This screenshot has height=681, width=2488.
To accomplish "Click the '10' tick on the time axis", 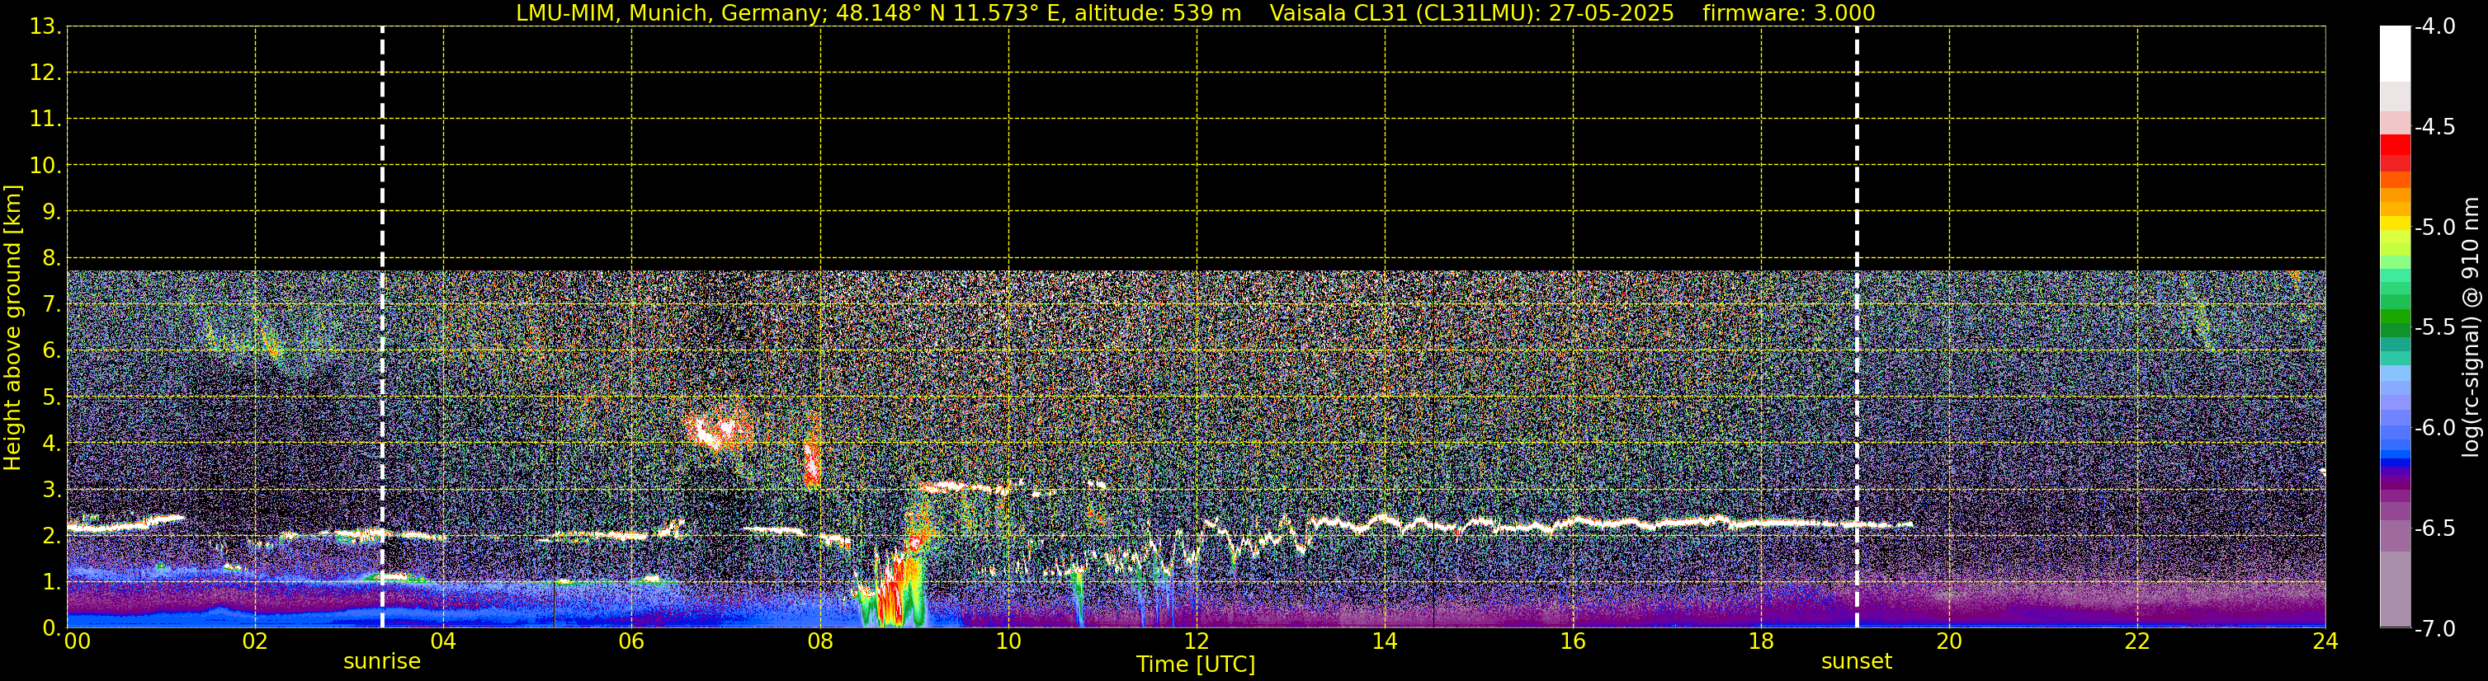I will click(1008, 641).
